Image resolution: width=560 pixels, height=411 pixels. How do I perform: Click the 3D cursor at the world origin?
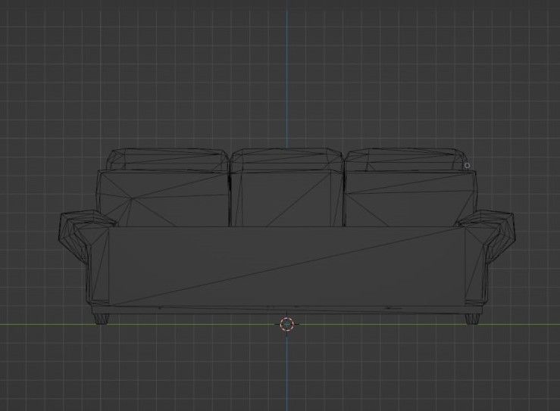286,324
